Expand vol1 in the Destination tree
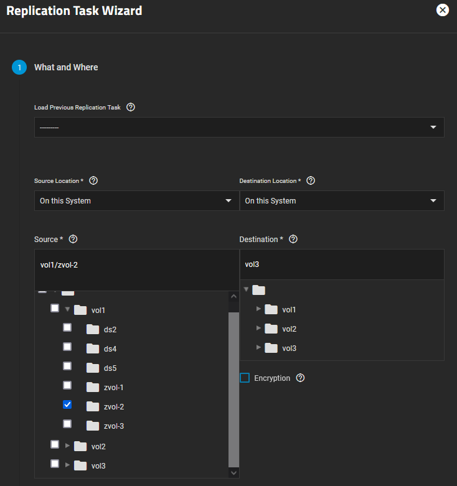The image size is (457, 486). pyautogui.click(x=258, y=309)
